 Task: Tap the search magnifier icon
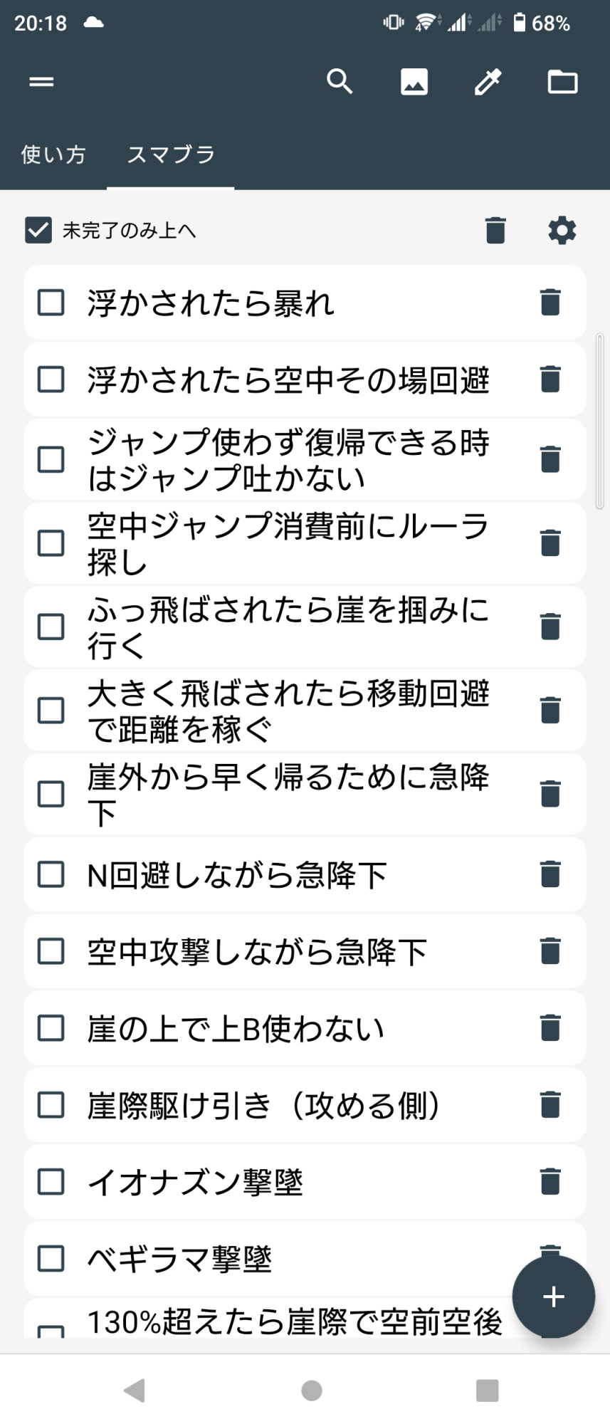point(340,82)
